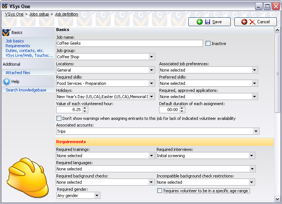This screenshot has width=282, height=204.
Task: Navigate to Jobs setup breadcrumb
Action: pos(39,14)
